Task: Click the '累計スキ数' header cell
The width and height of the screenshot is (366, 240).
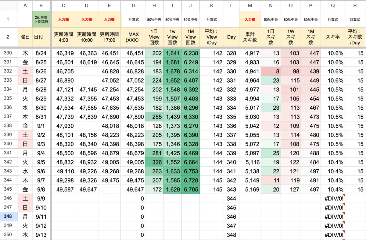Action: pos(250,37)
